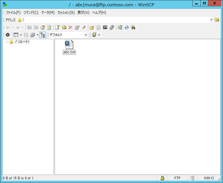
Task: Go back with the left arrow button
Action: click(x=8, y=27)
